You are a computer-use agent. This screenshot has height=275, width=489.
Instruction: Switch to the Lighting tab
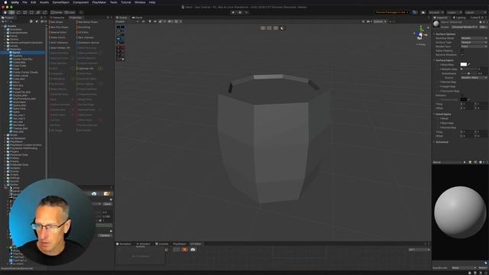459,18
